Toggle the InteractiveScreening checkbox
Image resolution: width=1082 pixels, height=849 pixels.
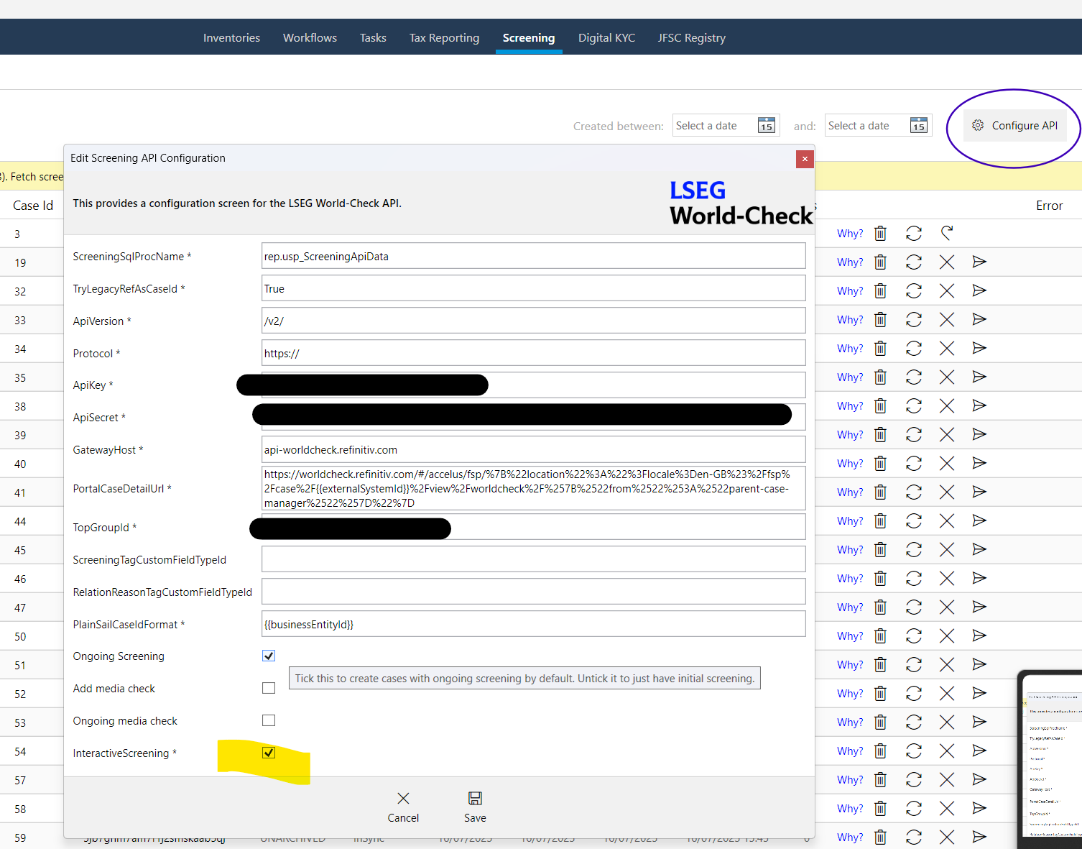[269, 753]
